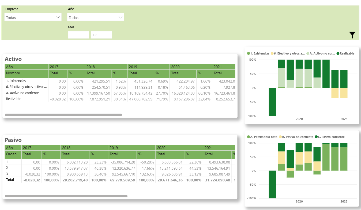This screenshot has width=361, height=210.
Task: Select the Total row in Pasivo table
Action: [x=10, y=180]
